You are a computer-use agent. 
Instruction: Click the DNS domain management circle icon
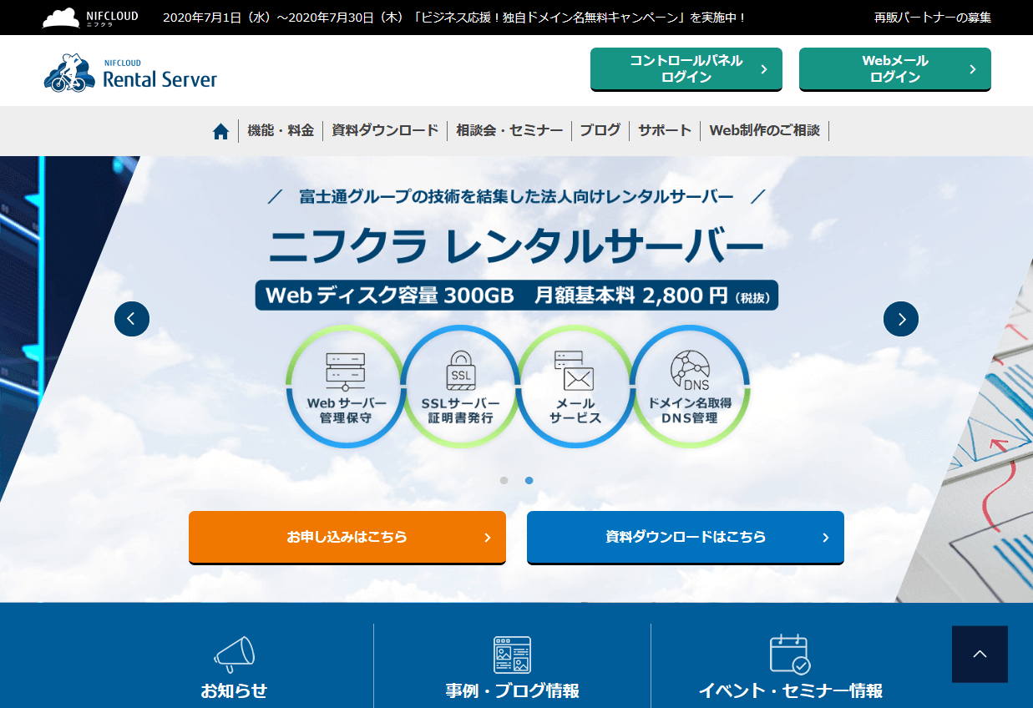click(690, 387)
